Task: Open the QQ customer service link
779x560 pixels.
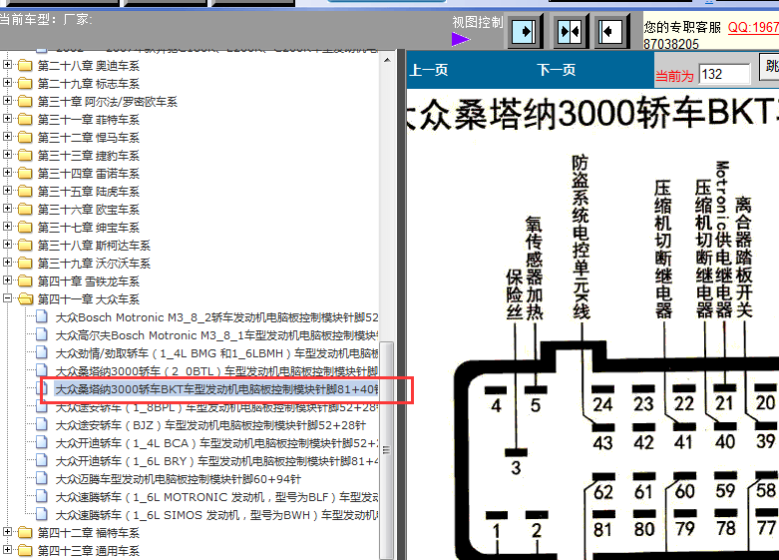Action: pyautogui.click(x=753, y=27)
